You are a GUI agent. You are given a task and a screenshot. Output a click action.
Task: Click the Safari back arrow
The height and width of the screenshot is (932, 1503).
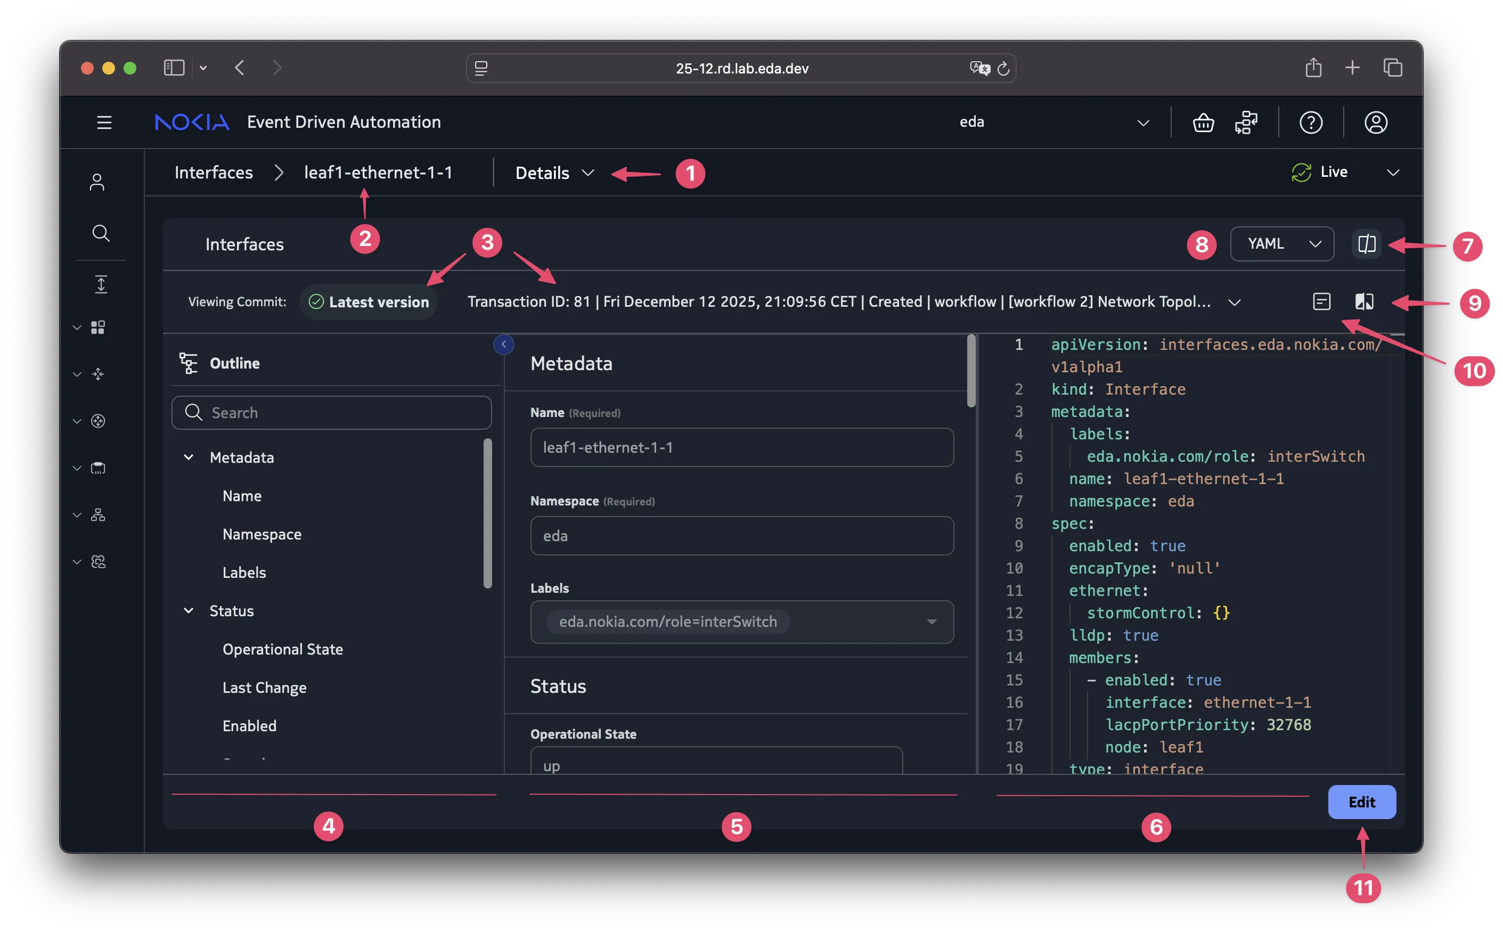coord(240,68)
